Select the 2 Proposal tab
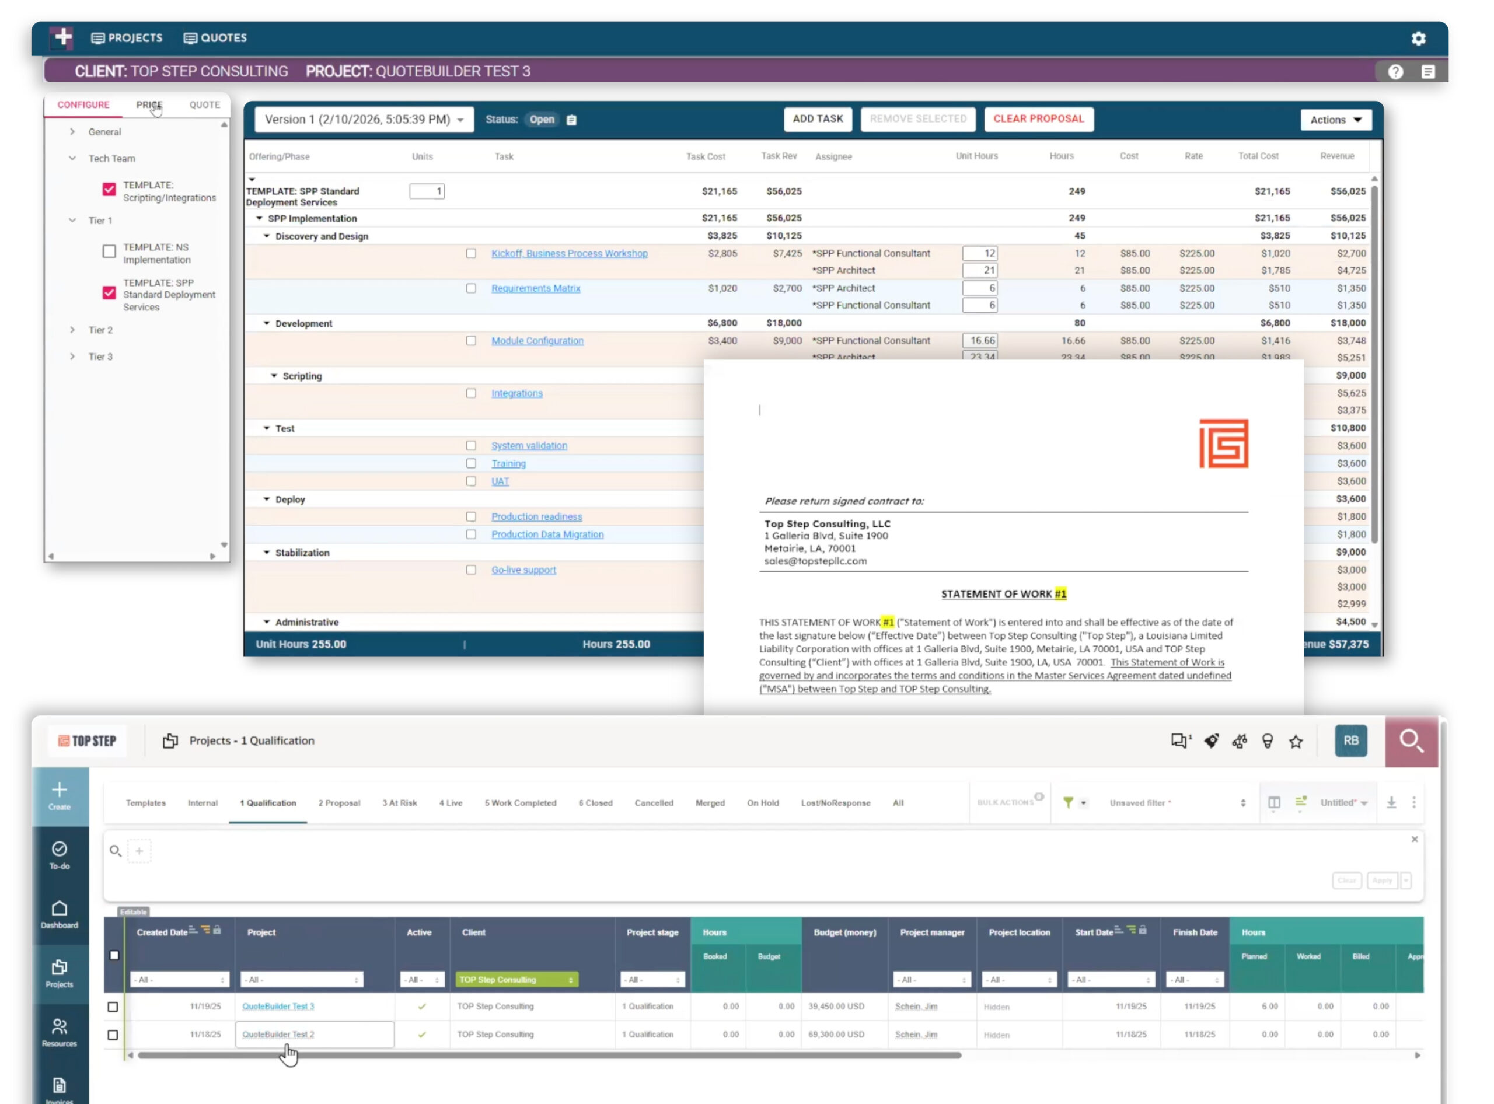This screenshot has width=1494, height=1104. click(x=339, y=802)
